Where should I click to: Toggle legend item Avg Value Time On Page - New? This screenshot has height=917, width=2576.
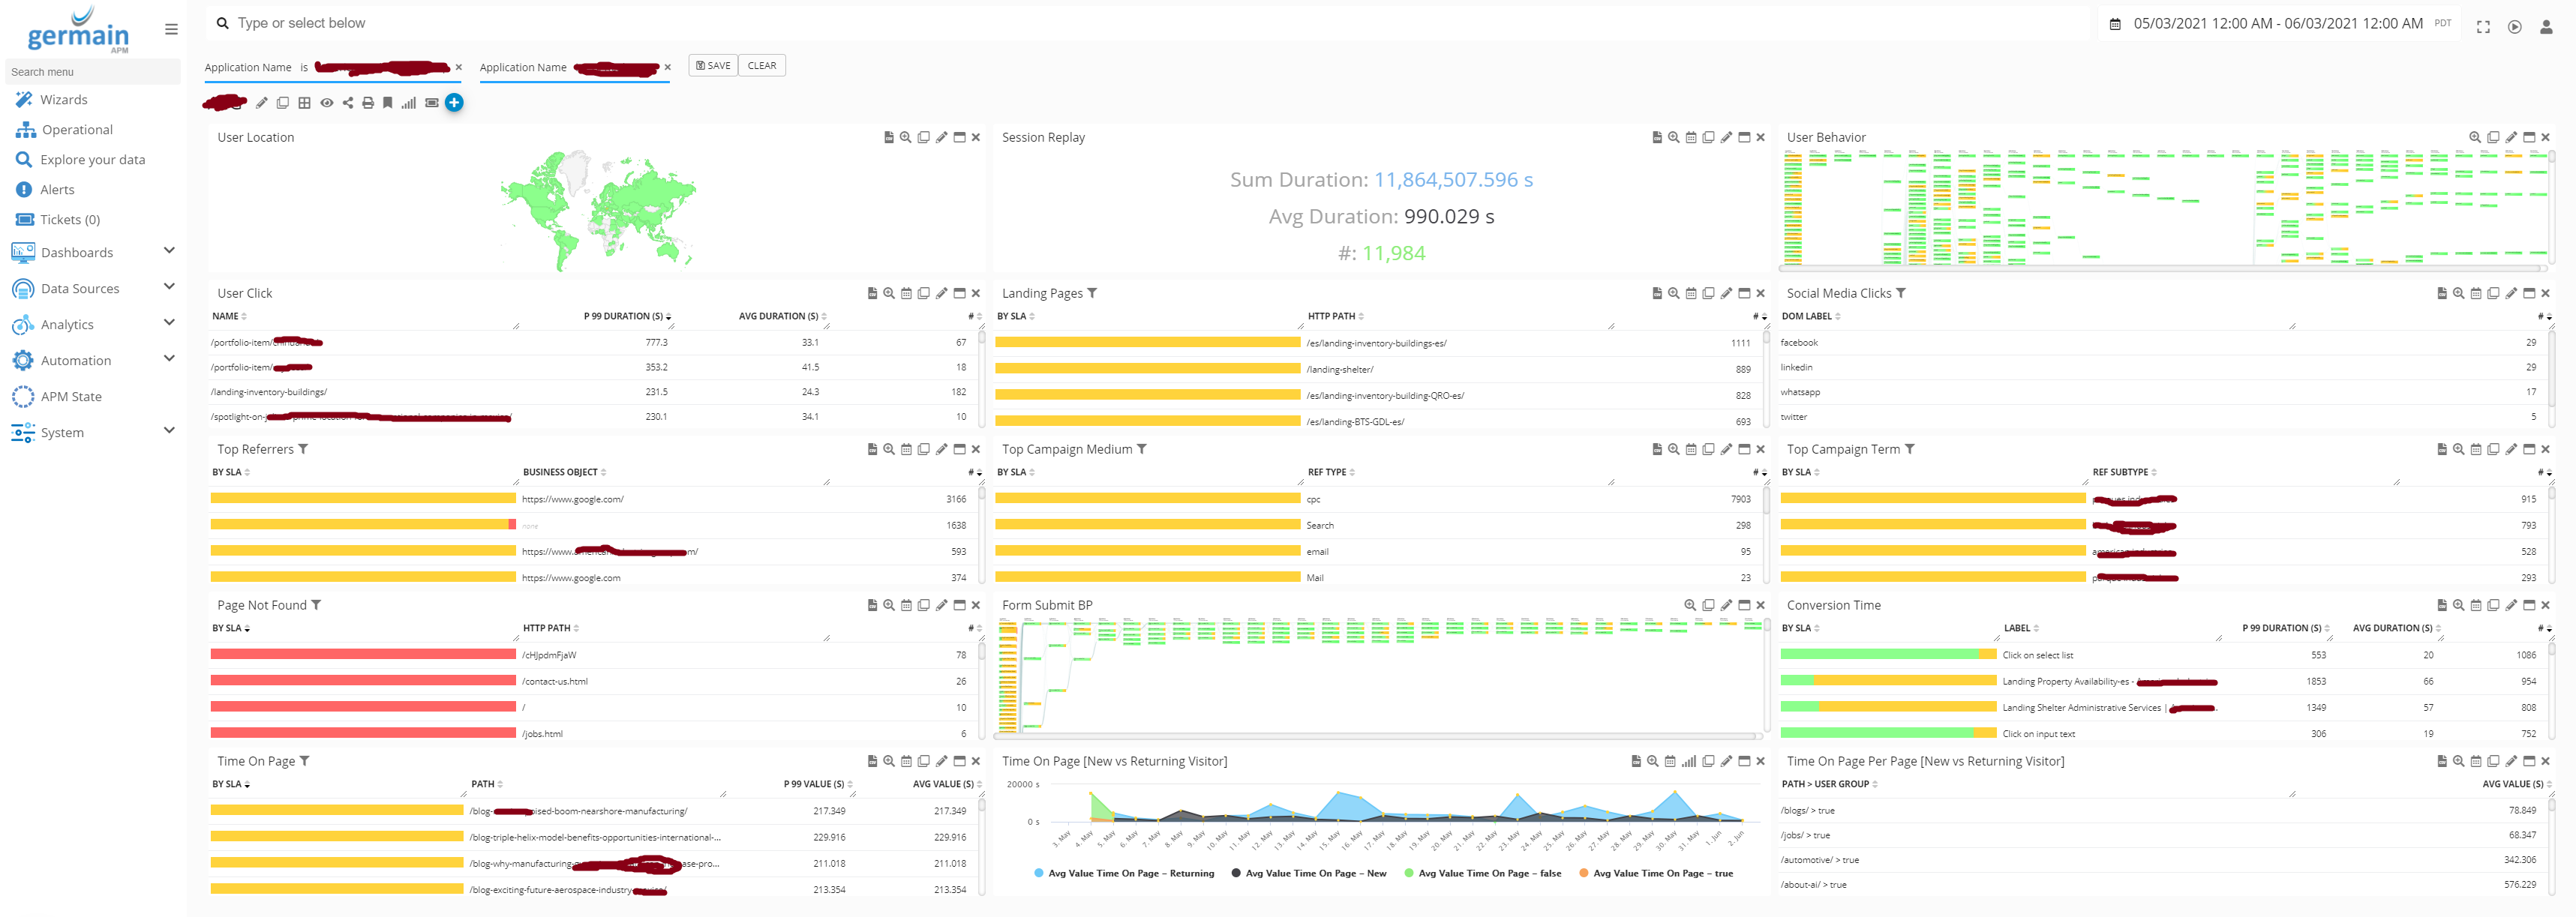tap(1309, 874)
